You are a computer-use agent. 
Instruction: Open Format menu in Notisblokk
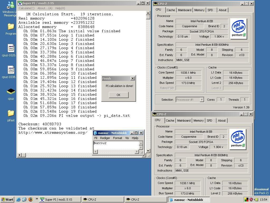pos(118,138)
